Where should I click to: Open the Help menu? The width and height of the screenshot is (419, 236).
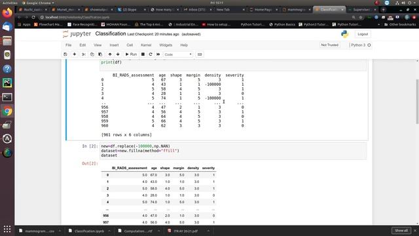coord(184,45)
